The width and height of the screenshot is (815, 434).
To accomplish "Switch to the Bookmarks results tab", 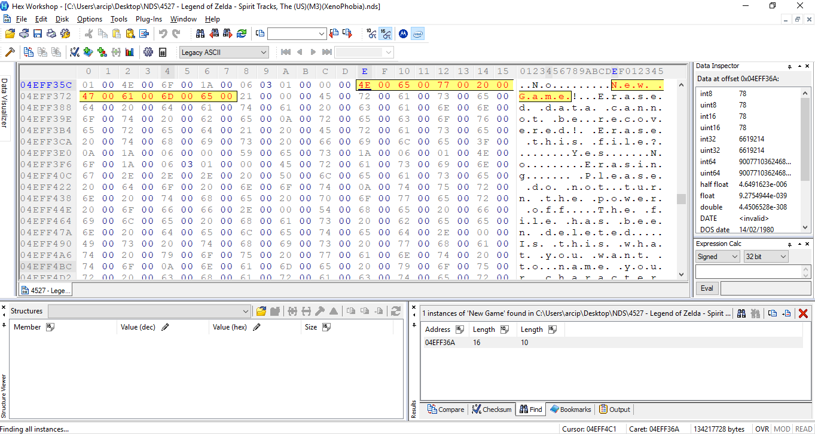I will 570,409.
